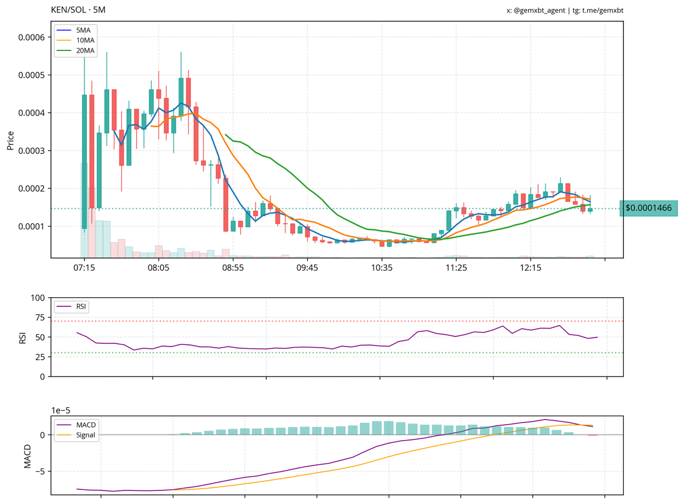Click the 10:35 time axis label
680x504 pixels.
click(382, 268)
